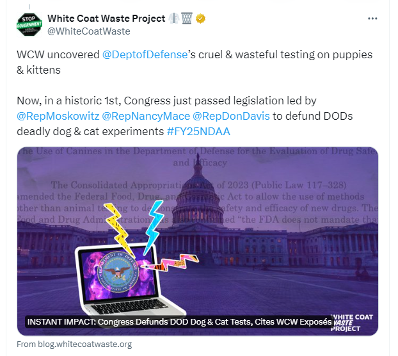398x356 pixels.
Task: Click the gold verified badge icon
Action: [200, 19]
